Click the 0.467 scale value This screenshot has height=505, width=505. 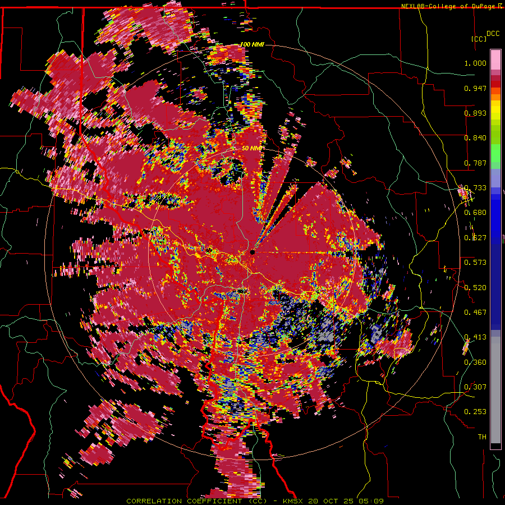tap(475, 313)
